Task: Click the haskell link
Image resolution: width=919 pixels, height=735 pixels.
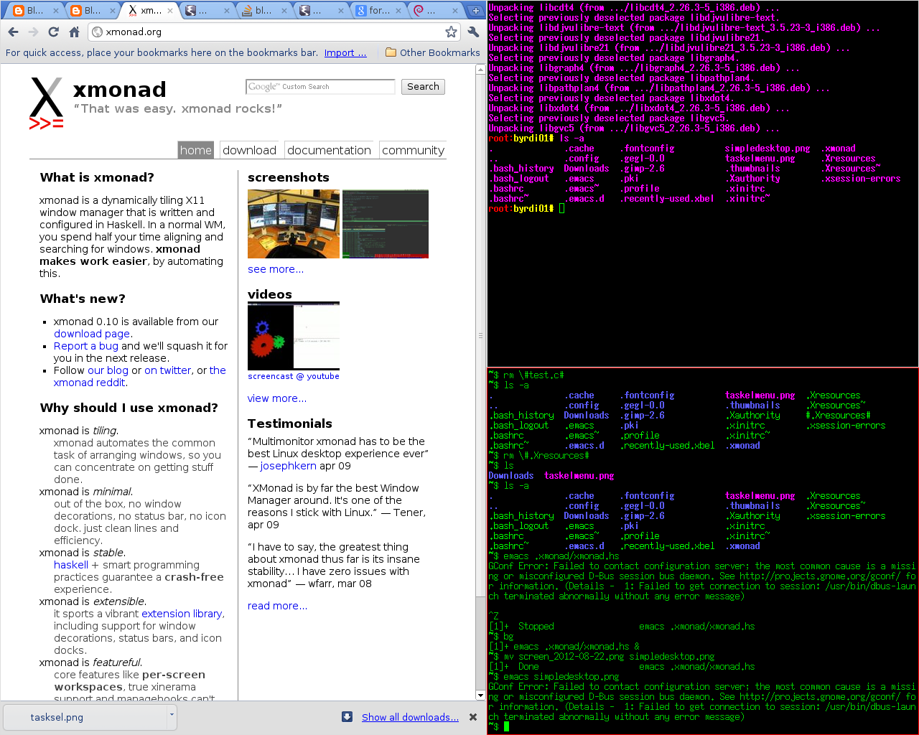Action: 71,565
